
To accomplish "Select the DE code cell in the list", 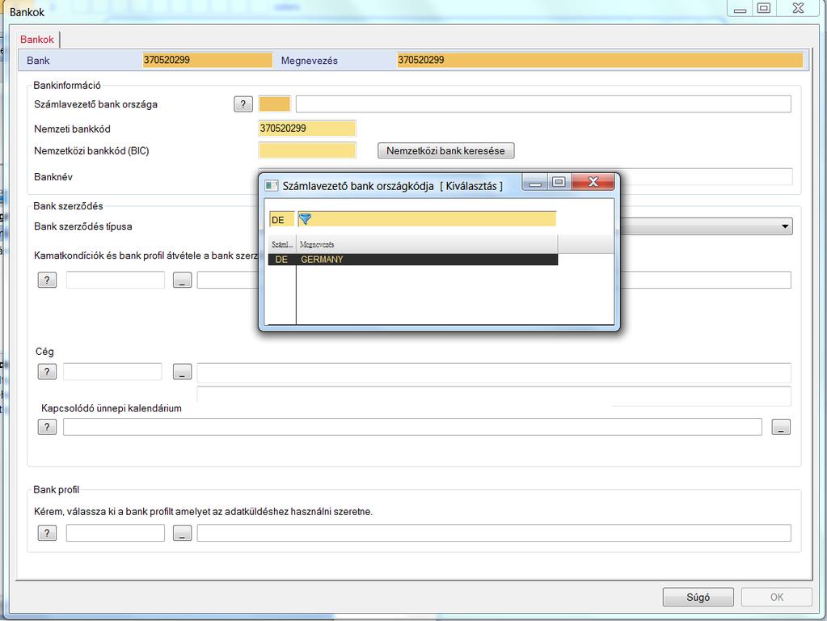I will coord(281,259).
